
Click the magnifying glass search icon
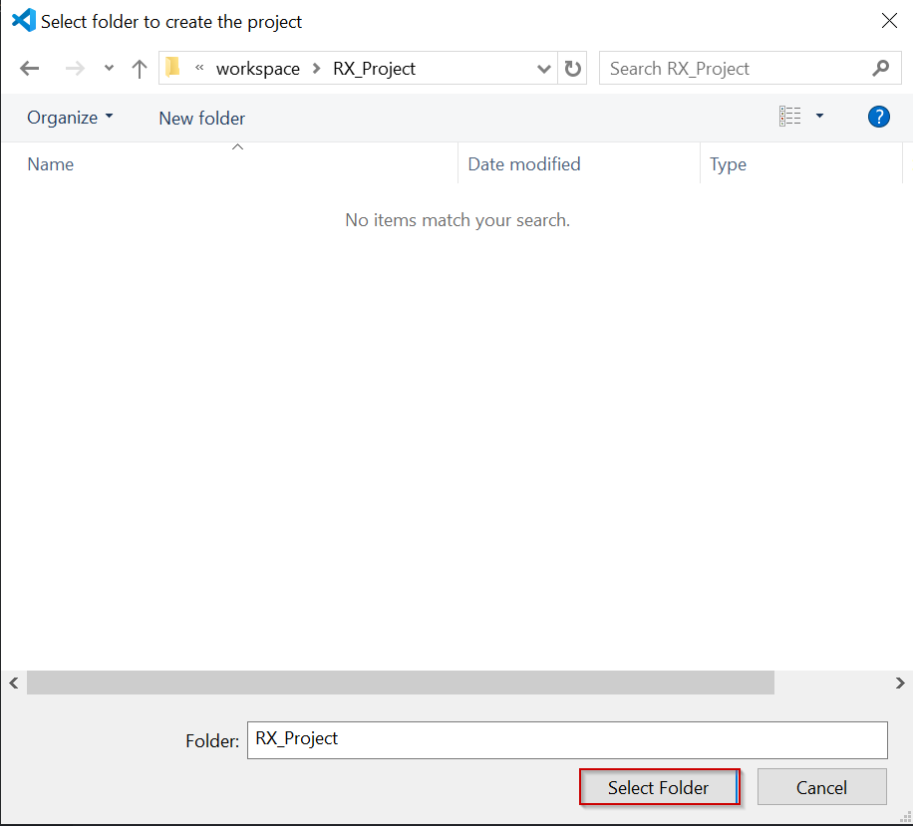881,68
